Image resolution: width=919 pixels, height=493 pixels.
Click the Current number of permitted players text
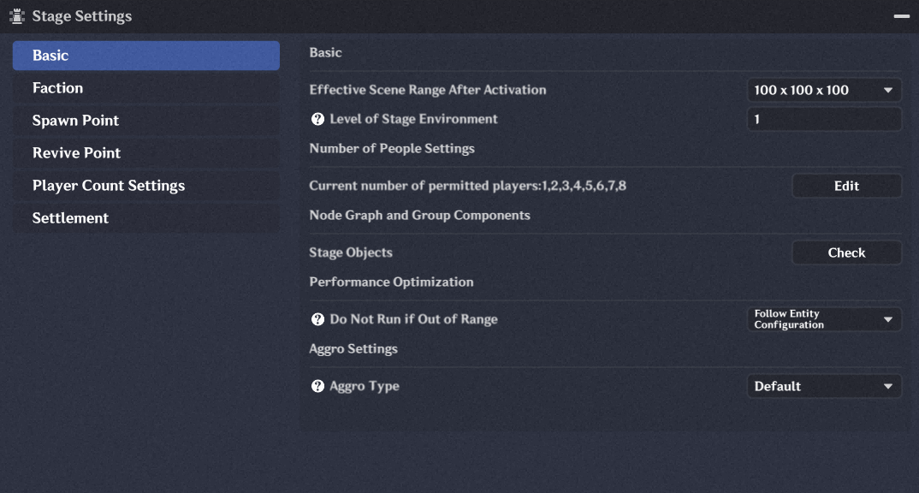coord(467,186)
